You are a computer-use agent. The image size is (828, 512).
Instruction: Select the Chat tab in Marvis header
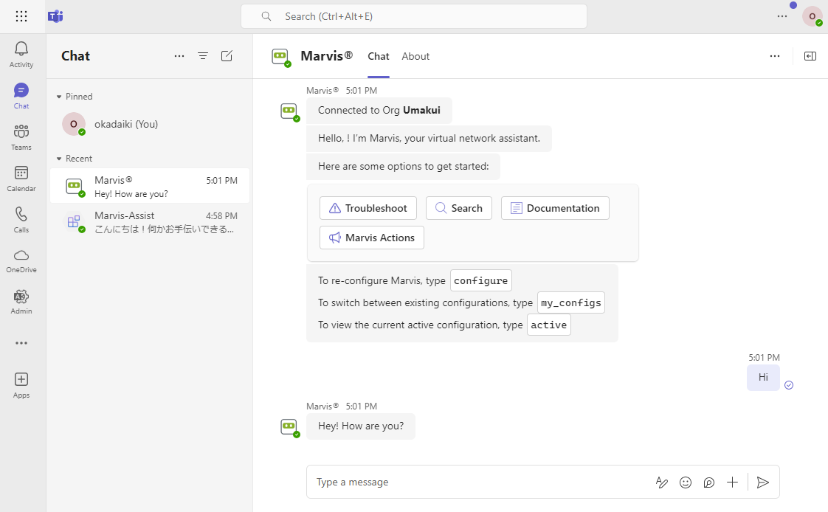[379, 56]
